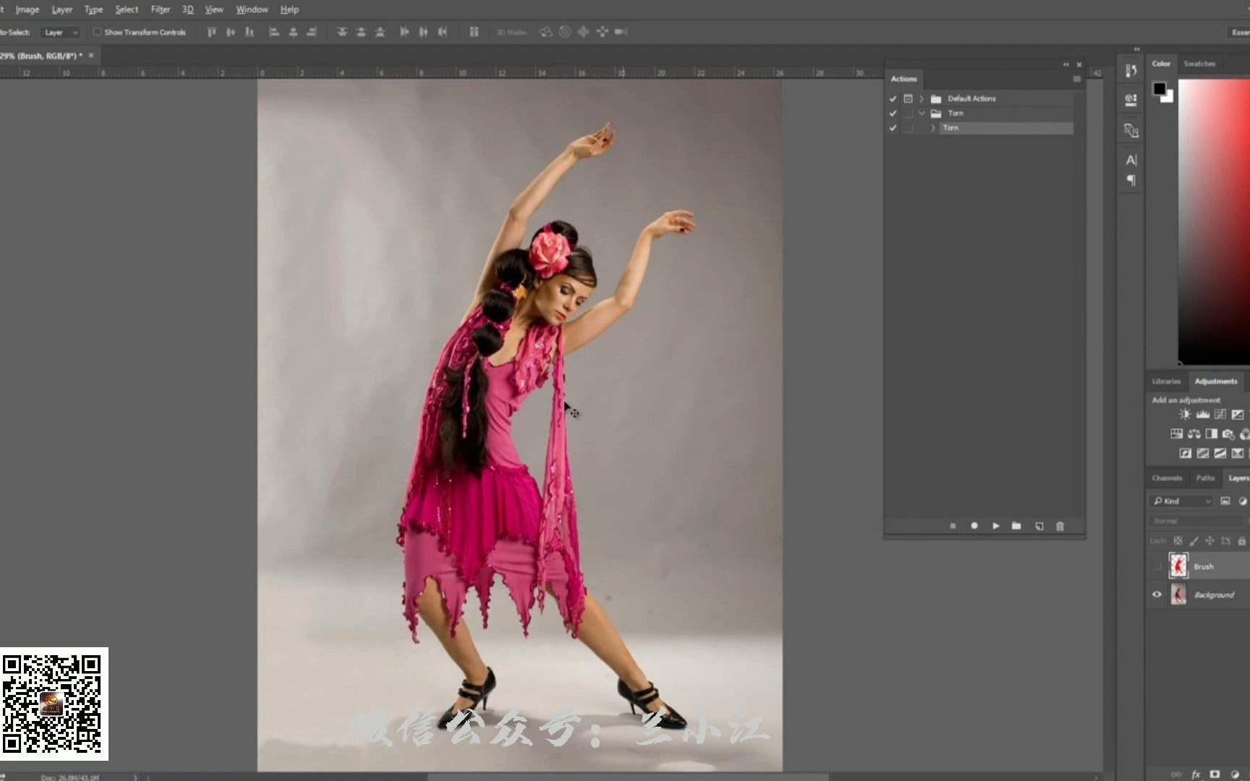The height and width of the screenshot is (781, 1250).
Task: Open the Character panel icon in the dock
Action: [1131, 160]
